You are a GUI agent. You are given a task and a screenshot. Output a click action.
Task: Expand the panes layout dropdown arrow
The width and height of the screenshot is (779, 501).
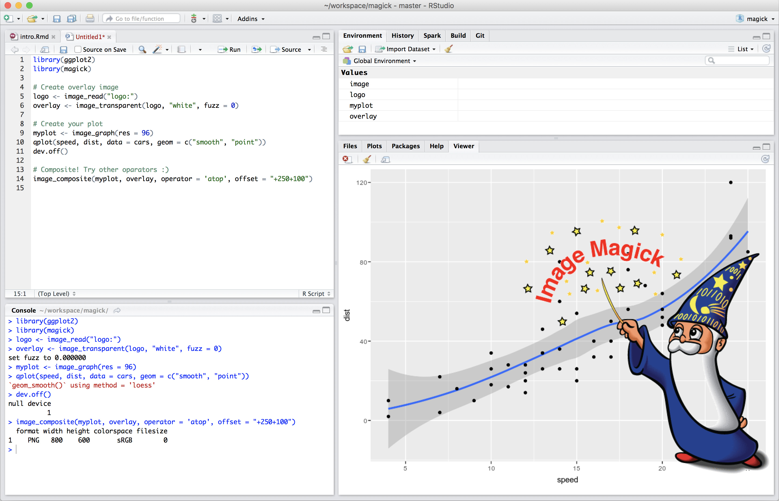click(227, 19)
